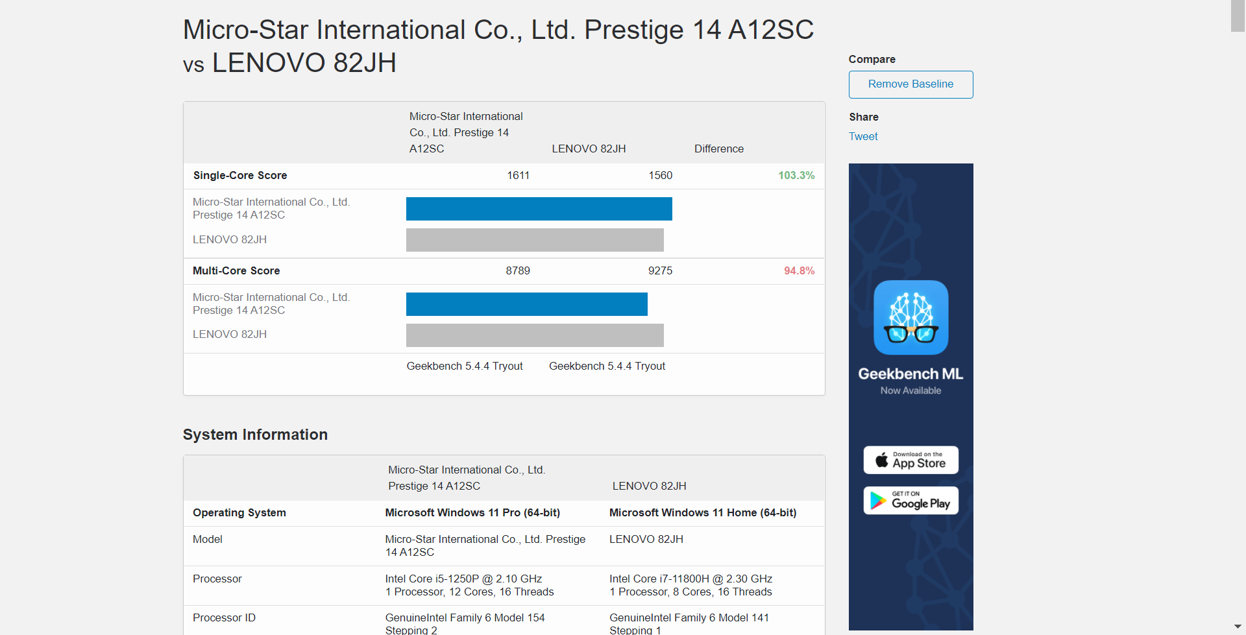Click the Intel Core i5-1250P @ 2.10 GHz cell
This screenshot has width=1246, height=635.
(469, 585)
